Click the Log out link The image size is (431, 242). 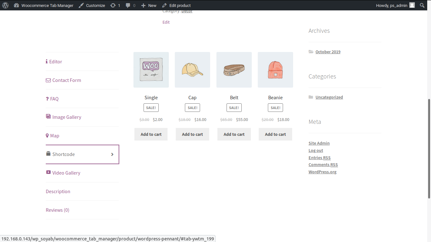316,150
